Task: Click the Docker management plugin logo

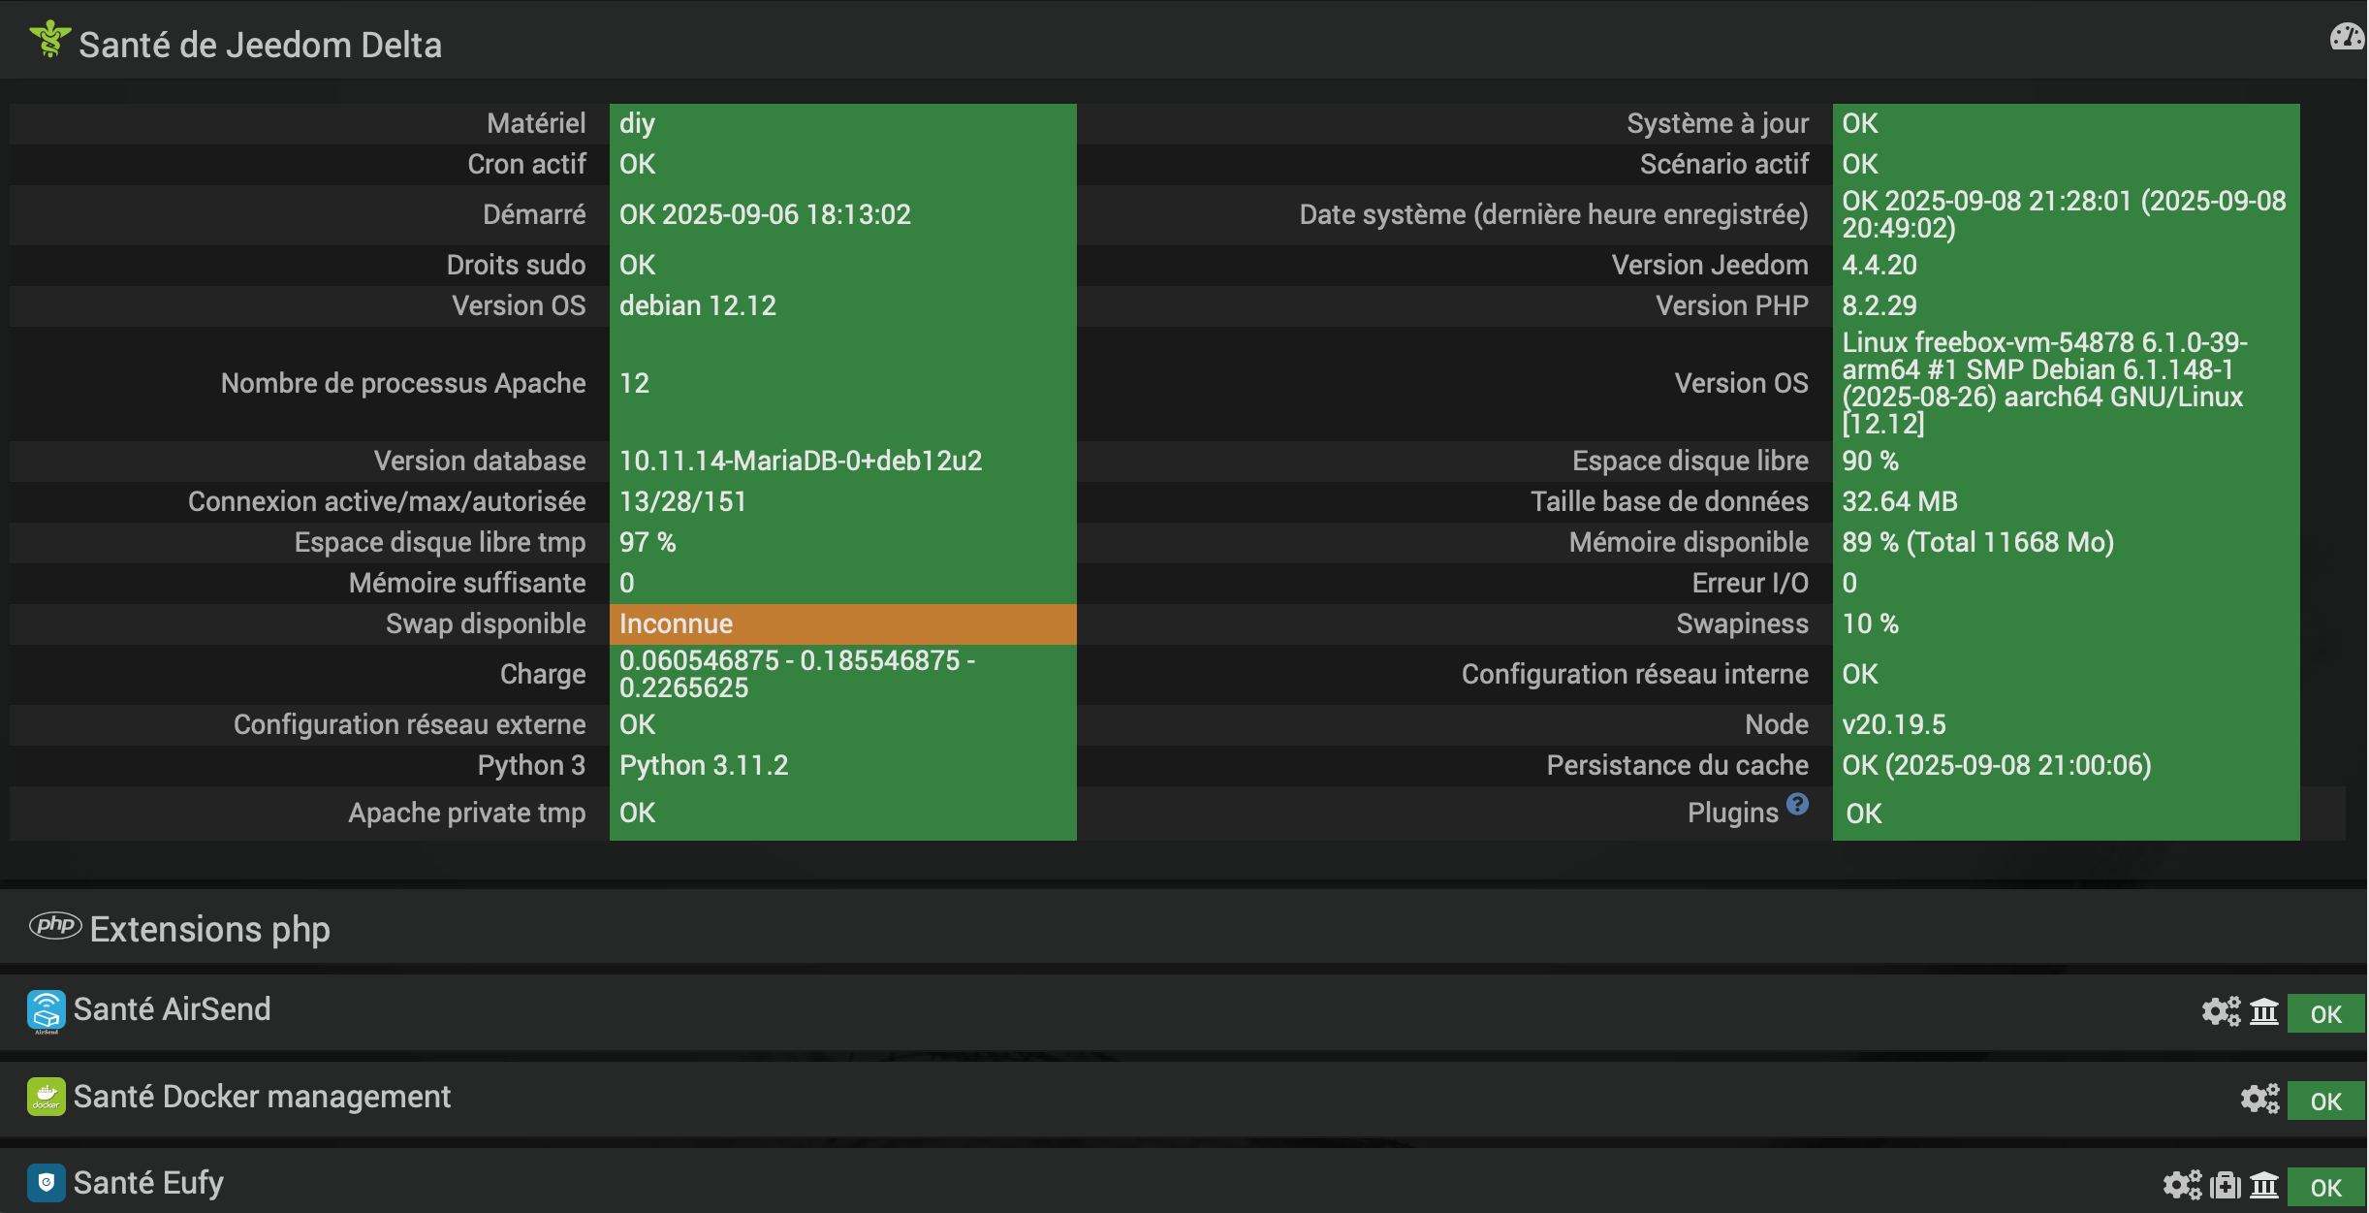Action: click(46, 1097)
